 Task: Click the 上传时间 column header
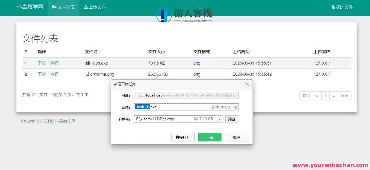click(241, 52)
